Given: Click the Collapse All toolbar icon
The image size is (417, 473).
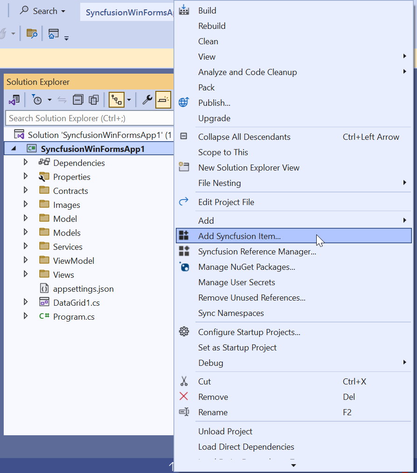Looking at the screenshot, I should pyautogui.click(x=78, y=100).
